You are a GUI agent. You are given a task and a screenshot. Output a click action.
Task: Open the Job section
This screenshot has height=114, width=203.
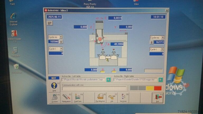click(x=112, y=98)
